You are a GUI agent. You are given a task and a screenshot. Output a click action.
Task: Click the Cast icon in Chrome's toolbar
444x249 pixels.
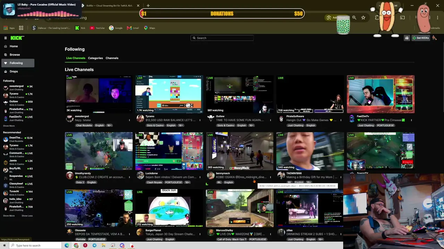click(x=402, y=18)
